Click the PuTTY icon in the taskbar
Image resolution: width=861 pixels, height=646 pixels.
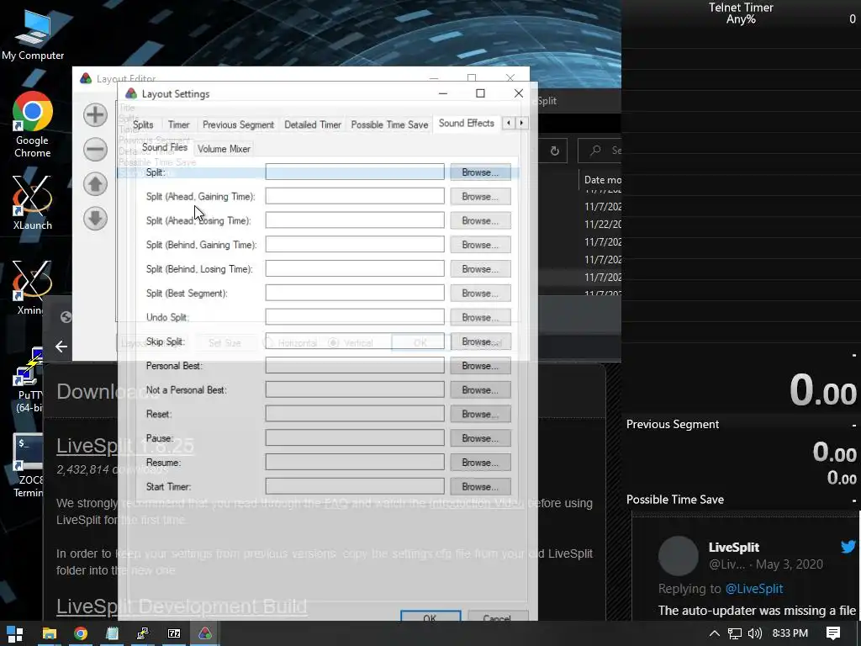tap(143, 634)
